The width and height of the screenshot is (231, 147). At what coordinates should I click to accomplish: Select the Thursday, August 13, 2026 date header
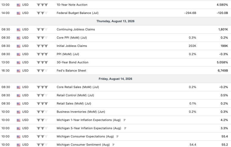[x=115, y=21]
